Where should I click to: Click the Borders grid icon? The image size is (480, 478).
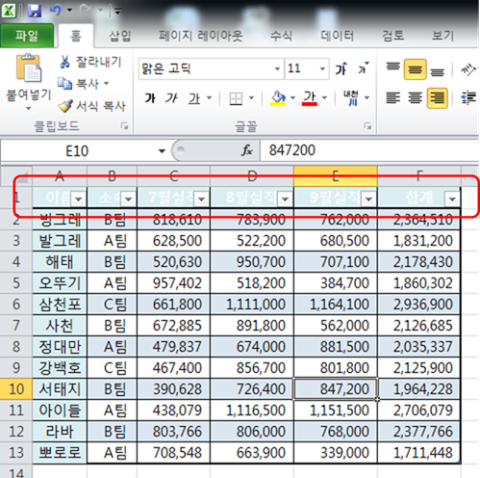point(236,98)
